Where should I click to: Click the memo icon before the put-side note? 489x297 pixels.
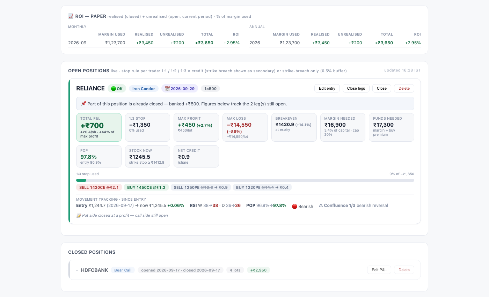tap(79, 215)
